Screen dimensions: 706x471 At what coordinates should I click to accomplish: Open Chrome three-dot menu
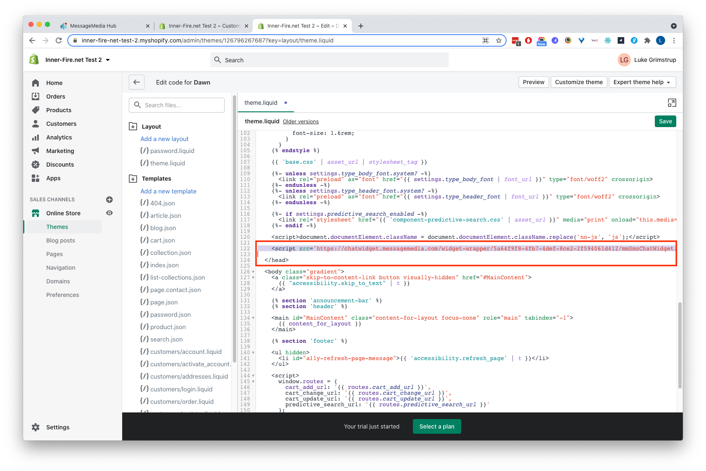(674, 40)
